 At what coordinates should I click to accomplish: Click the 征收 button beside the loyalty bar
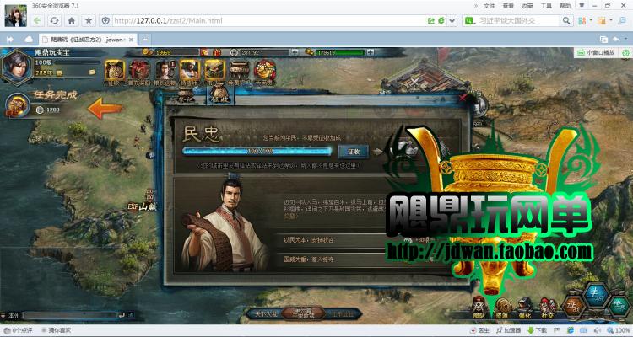pos(354,152)
